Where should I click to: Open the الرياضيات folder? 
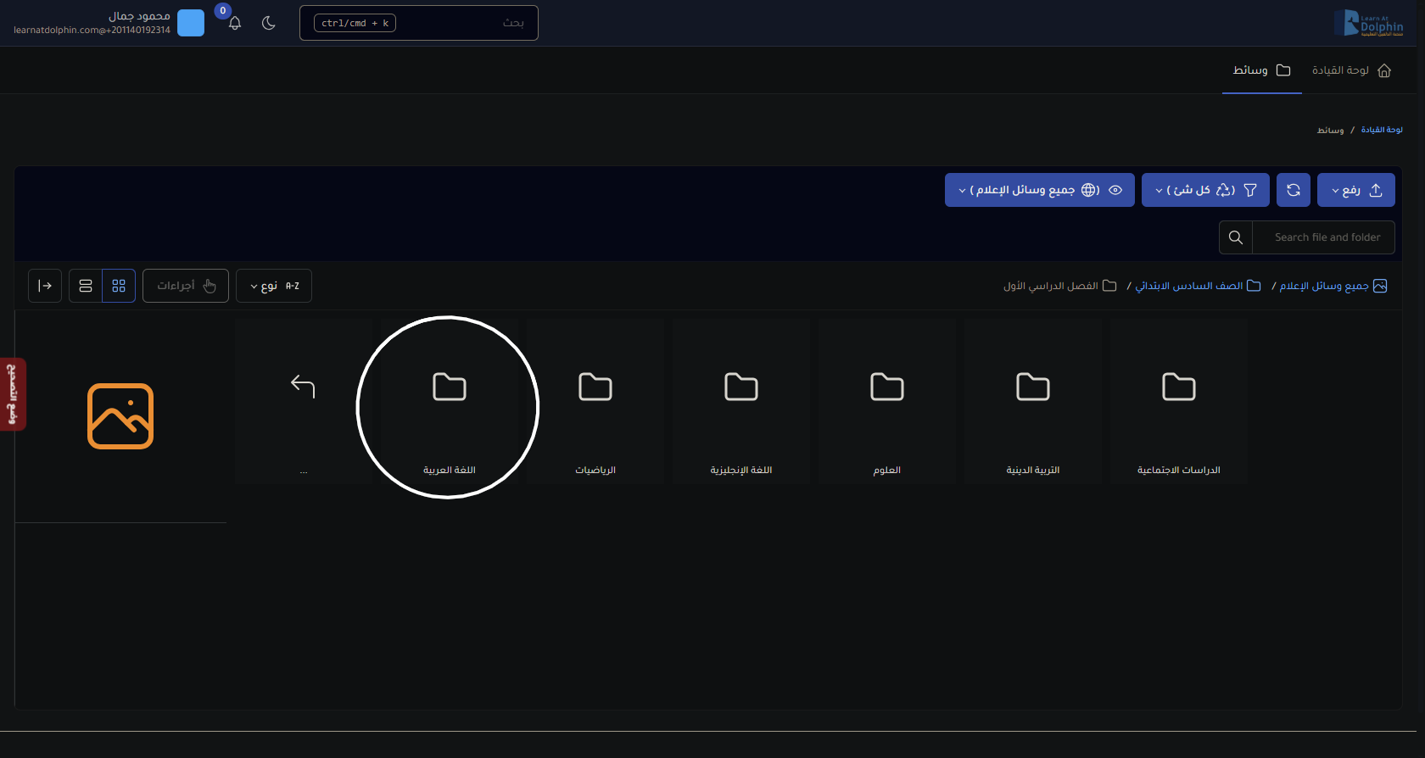click(595, 401)
